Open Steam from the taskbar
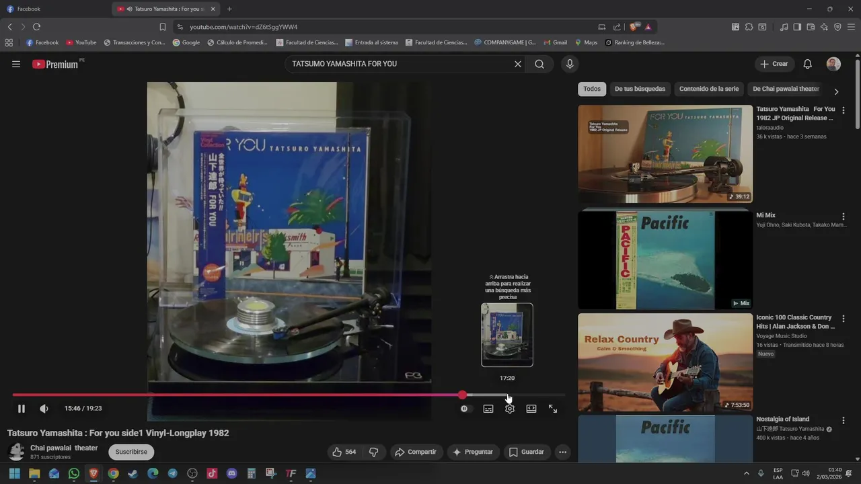Viewport: 861px width, 484px height. (x=133, y=473)
